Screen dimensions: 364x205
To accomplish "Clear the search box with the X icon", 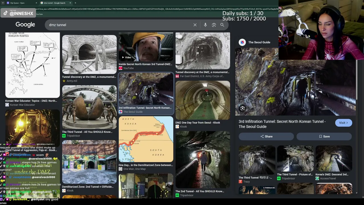I will [x=195, y=25].
